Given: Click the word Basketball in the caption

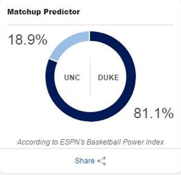Looking at the screenshot, I should tap(104, 142).
